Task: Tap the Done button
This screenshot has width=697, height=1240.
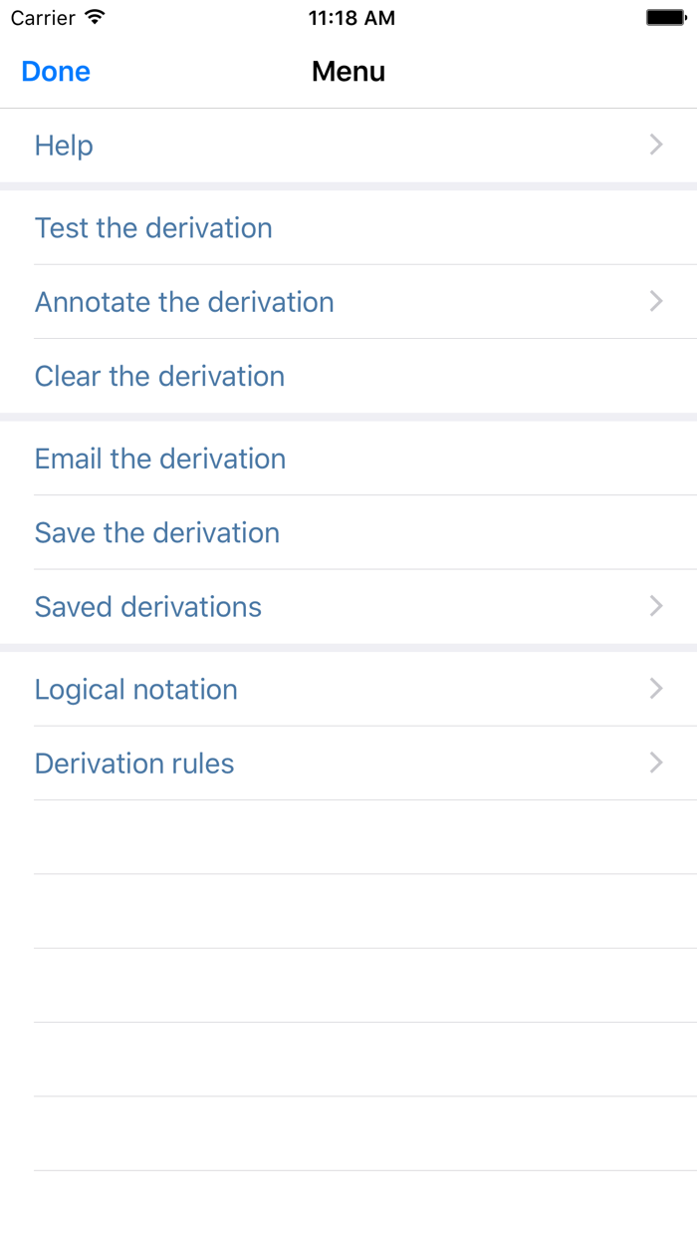Action: point(56,72)
